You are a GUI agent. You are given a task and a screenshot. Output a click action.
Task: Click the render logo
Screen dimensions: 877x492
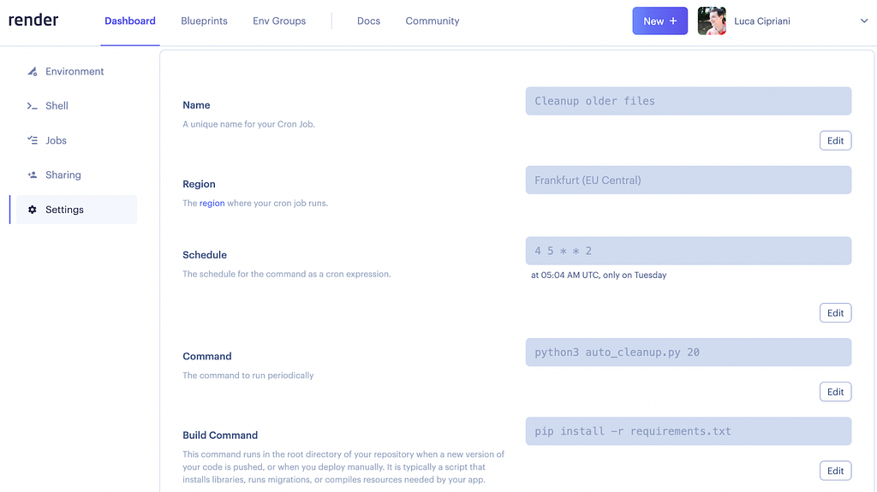click(x=33, y=21)
